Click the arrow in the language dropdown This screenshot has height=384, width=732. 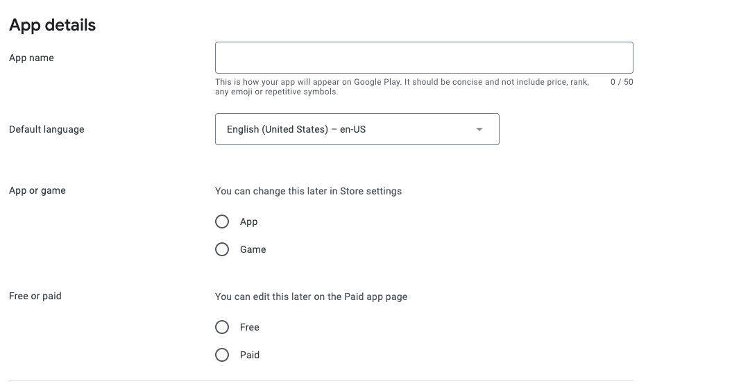479,130
